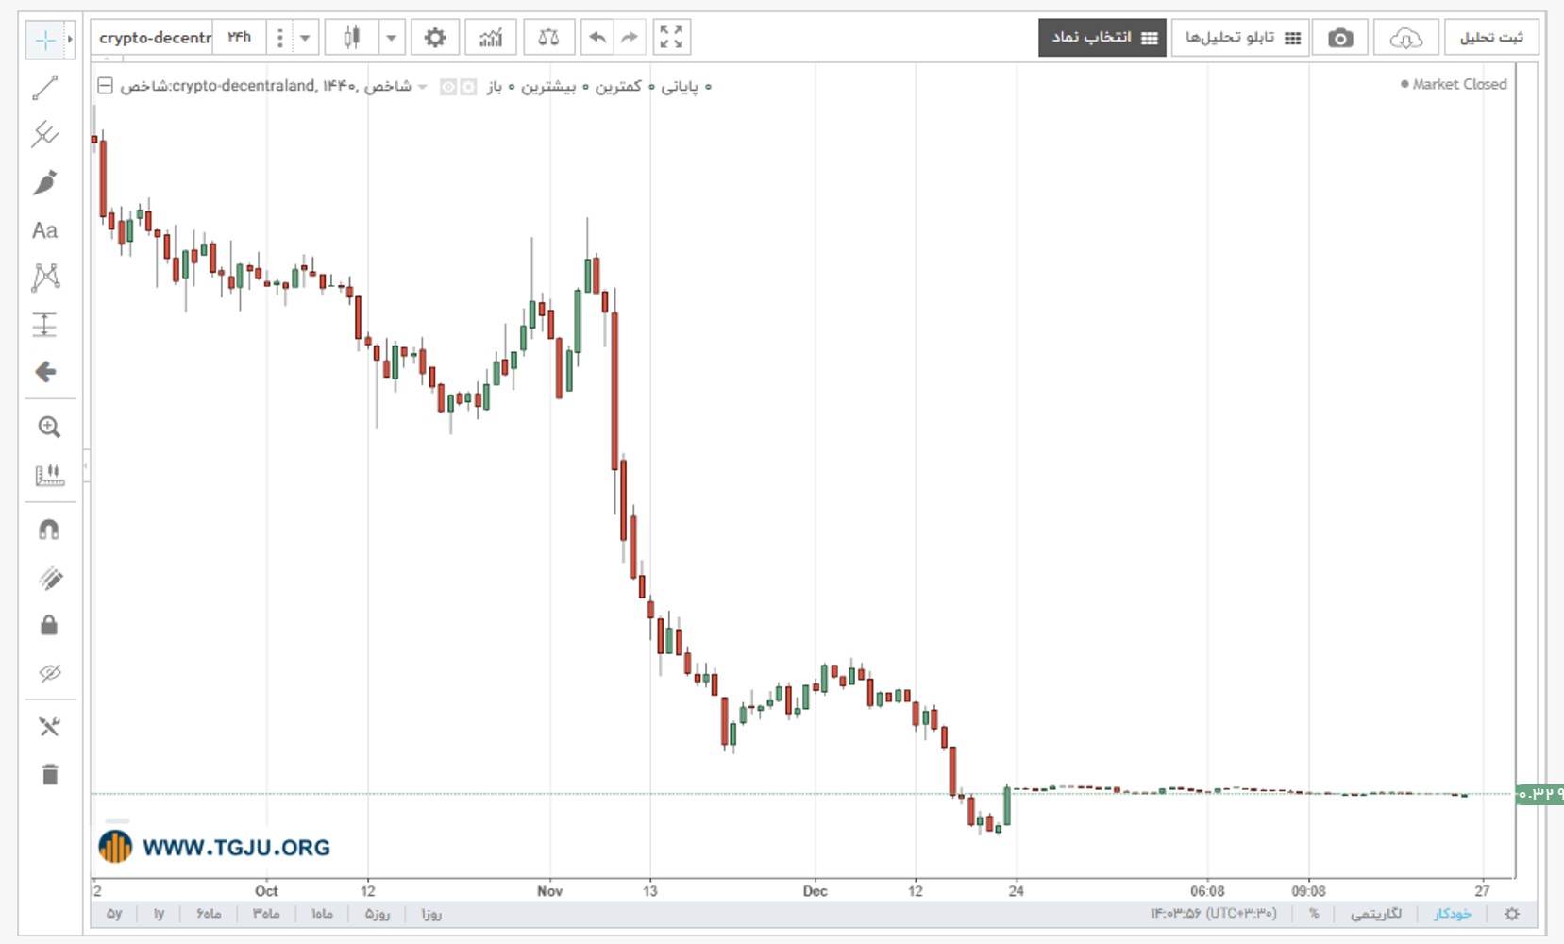Viewport: 1564px width, 944px height.
Task: Select the trend line drawing tool
Action: coord(44,88)
